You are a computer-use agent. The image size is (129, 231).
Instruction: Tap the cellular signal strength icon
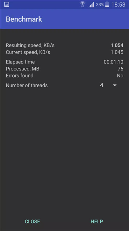pyautogui.click(x=91, y=4)
